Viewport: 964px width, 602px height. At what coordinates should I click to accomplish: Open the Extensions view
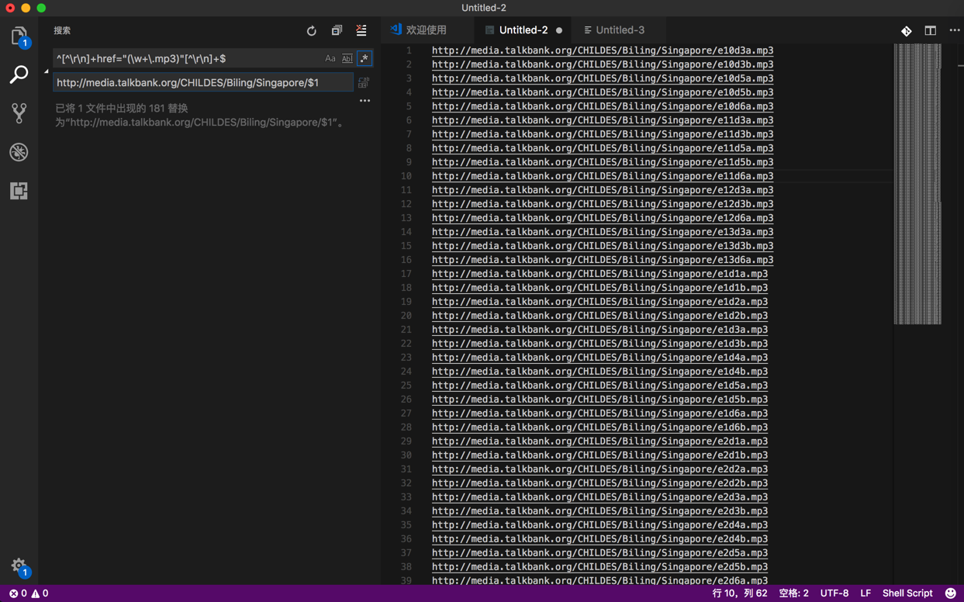19,191
